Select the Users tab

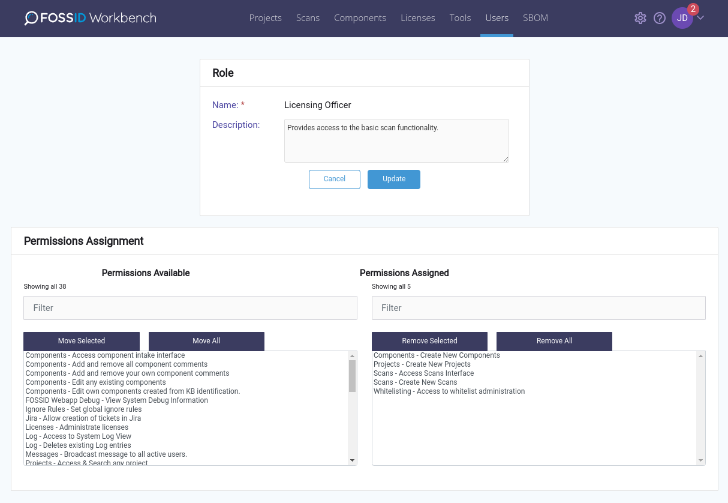pyautogui.click(x=497, y=18)
